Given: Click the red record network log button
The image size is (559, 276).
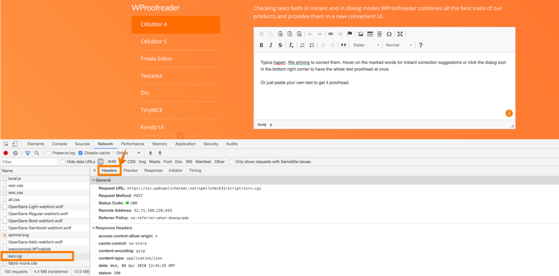Looking at the screenshot, I should pyautogui.click(x=6, y=153).
